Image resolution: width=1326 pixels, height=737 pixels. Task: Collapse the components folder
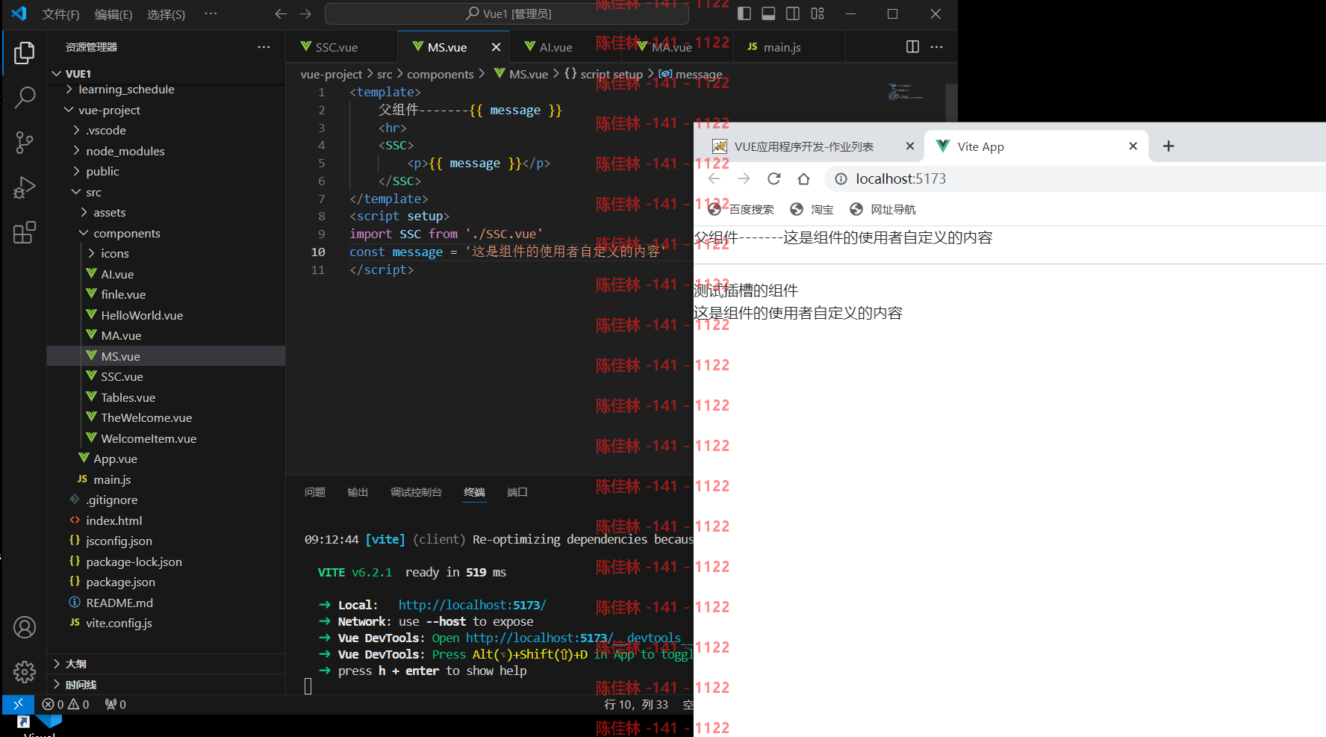[x=84, y=233]
